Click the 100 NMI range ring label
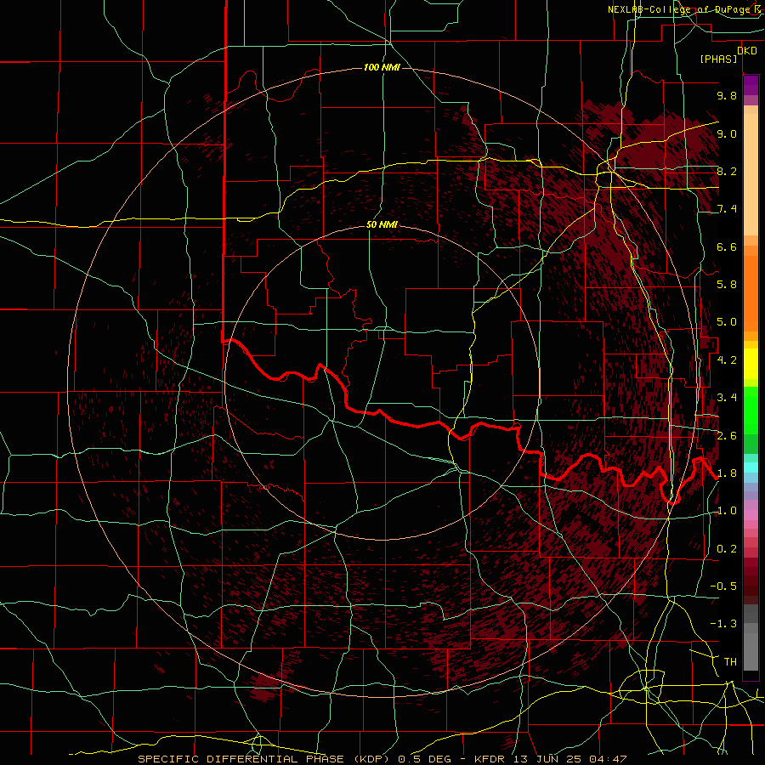Viewport: 765px width, 765px height. click(x=382, y=67)
